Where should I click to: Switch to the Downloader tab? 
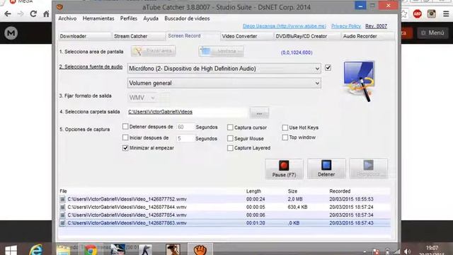tap(84, 36)
